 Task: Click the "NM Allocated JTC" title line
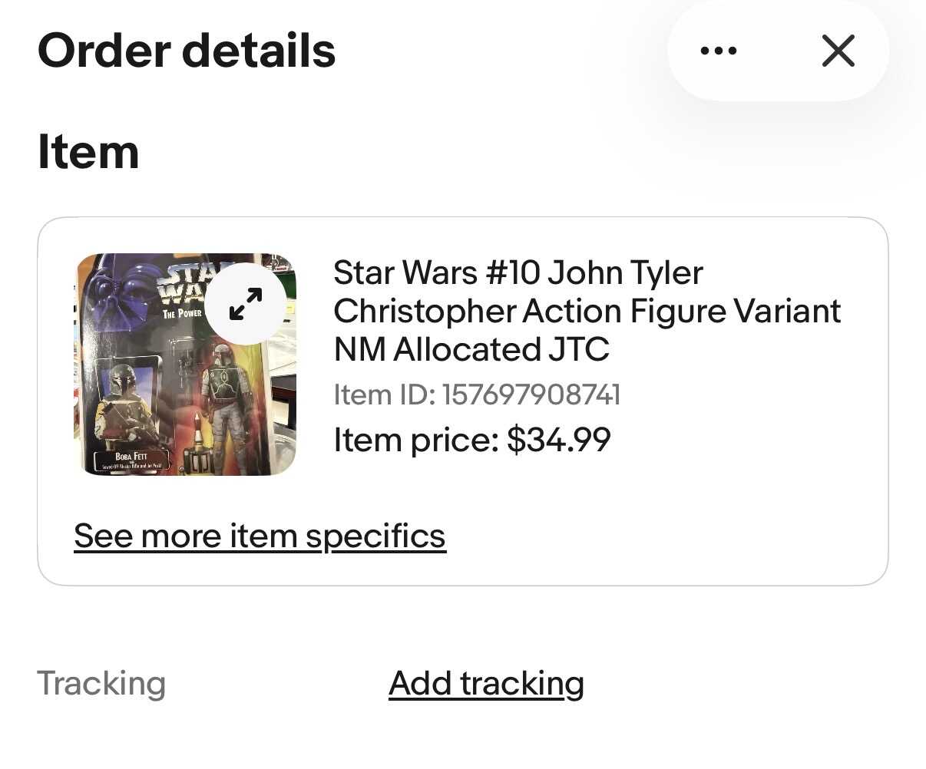click(471, 349)
